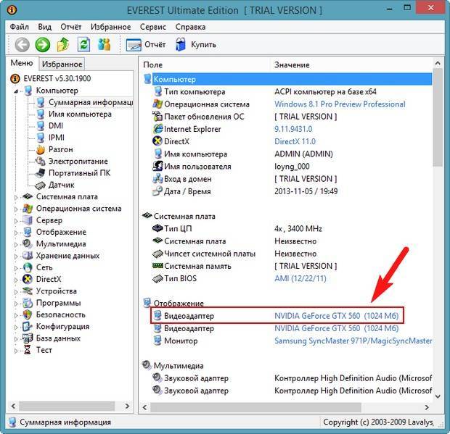Click the Системная память memory icon
This screenshot has height=434, width=450.
(157, 266)
